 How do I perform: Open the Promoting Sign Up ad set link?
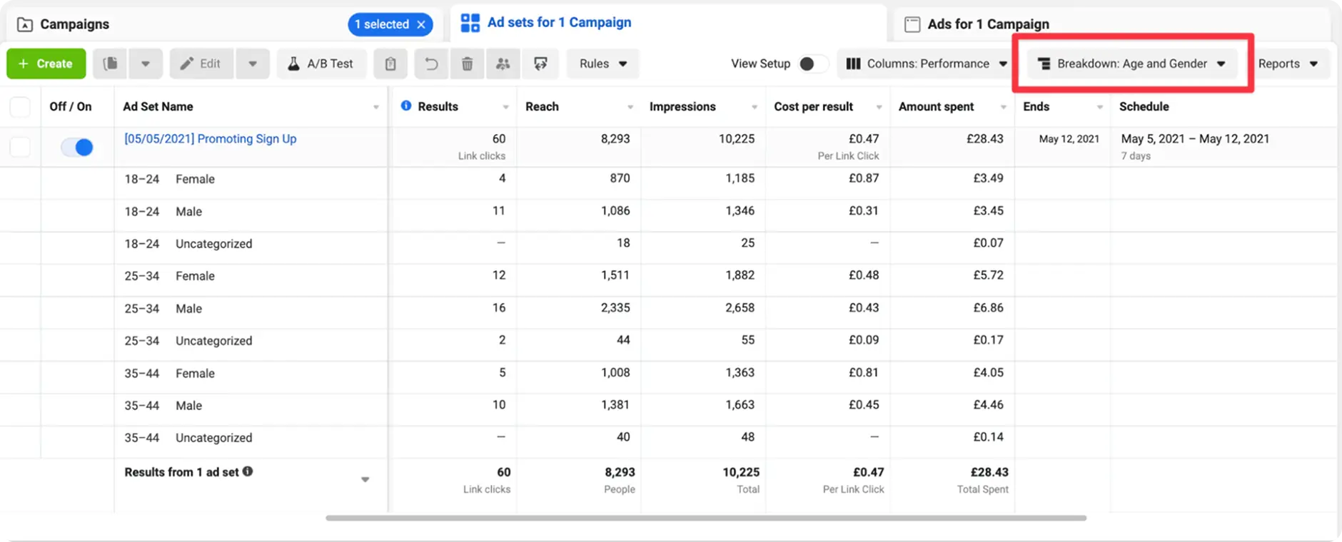[x=211, y=138]
